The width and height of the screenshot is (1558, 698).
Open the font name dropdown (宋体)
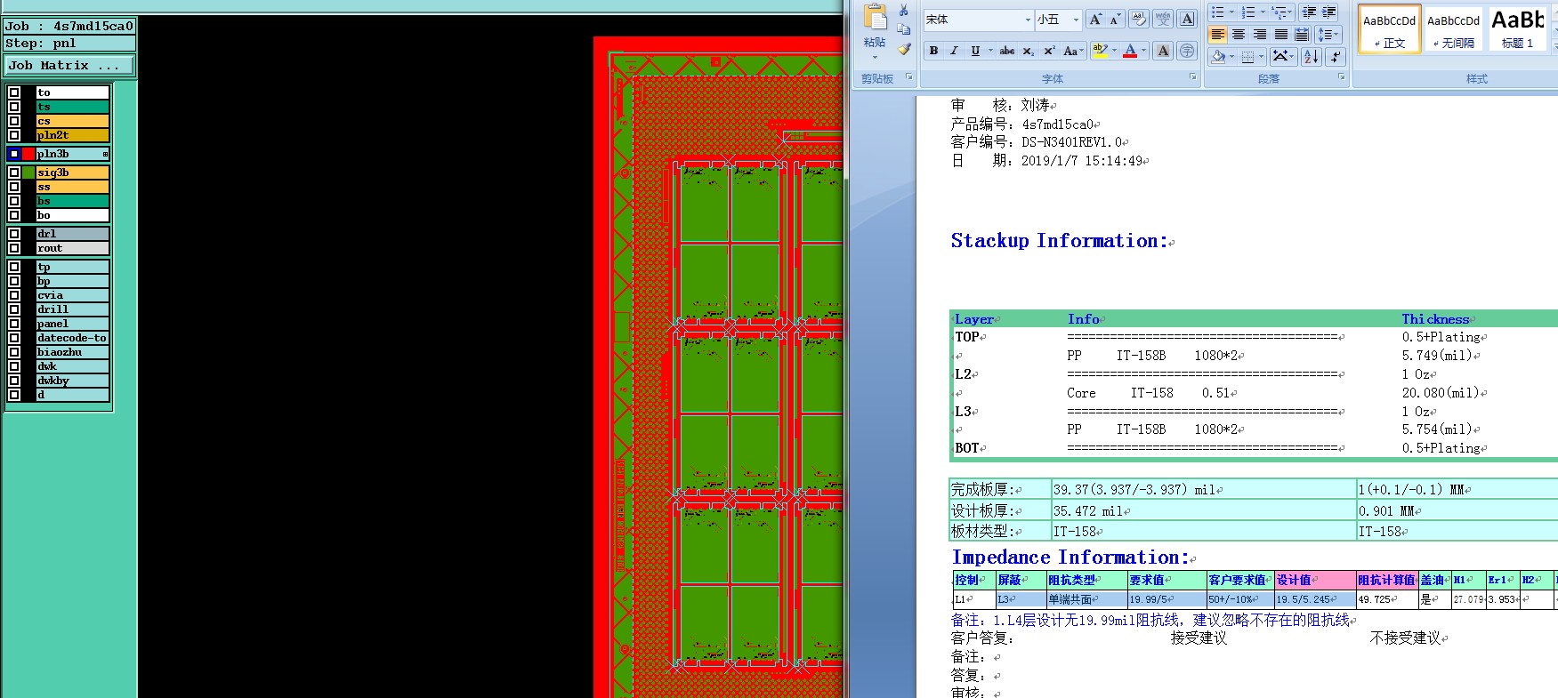[x=1028, y=20]
